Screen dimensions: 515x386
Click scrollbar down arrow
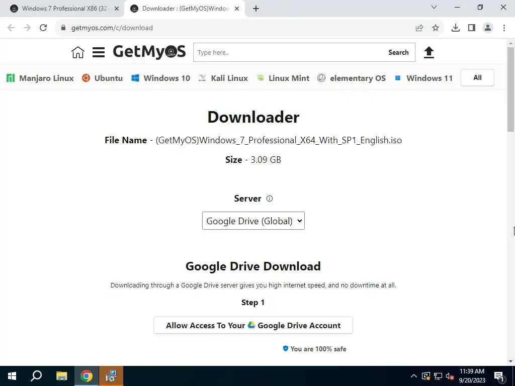tap(510, 361)
